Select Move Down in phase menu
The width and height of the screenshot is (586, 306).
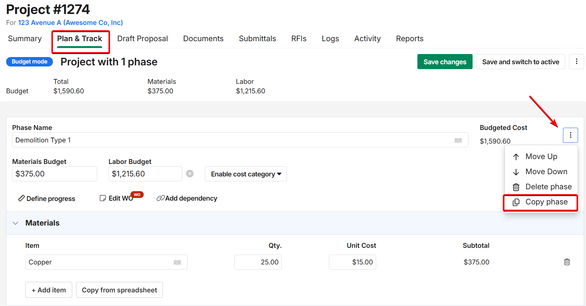pyautogui.click(x=541, y=172)
